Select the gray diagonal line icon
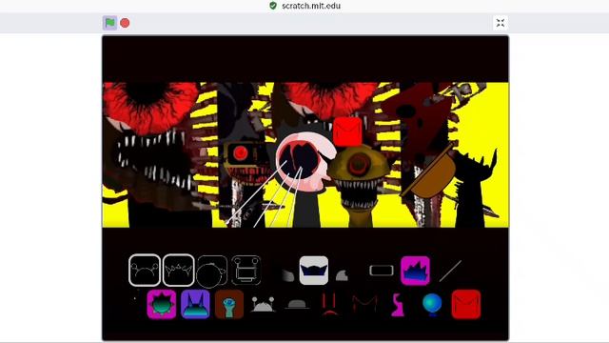 tap(450, 271)
